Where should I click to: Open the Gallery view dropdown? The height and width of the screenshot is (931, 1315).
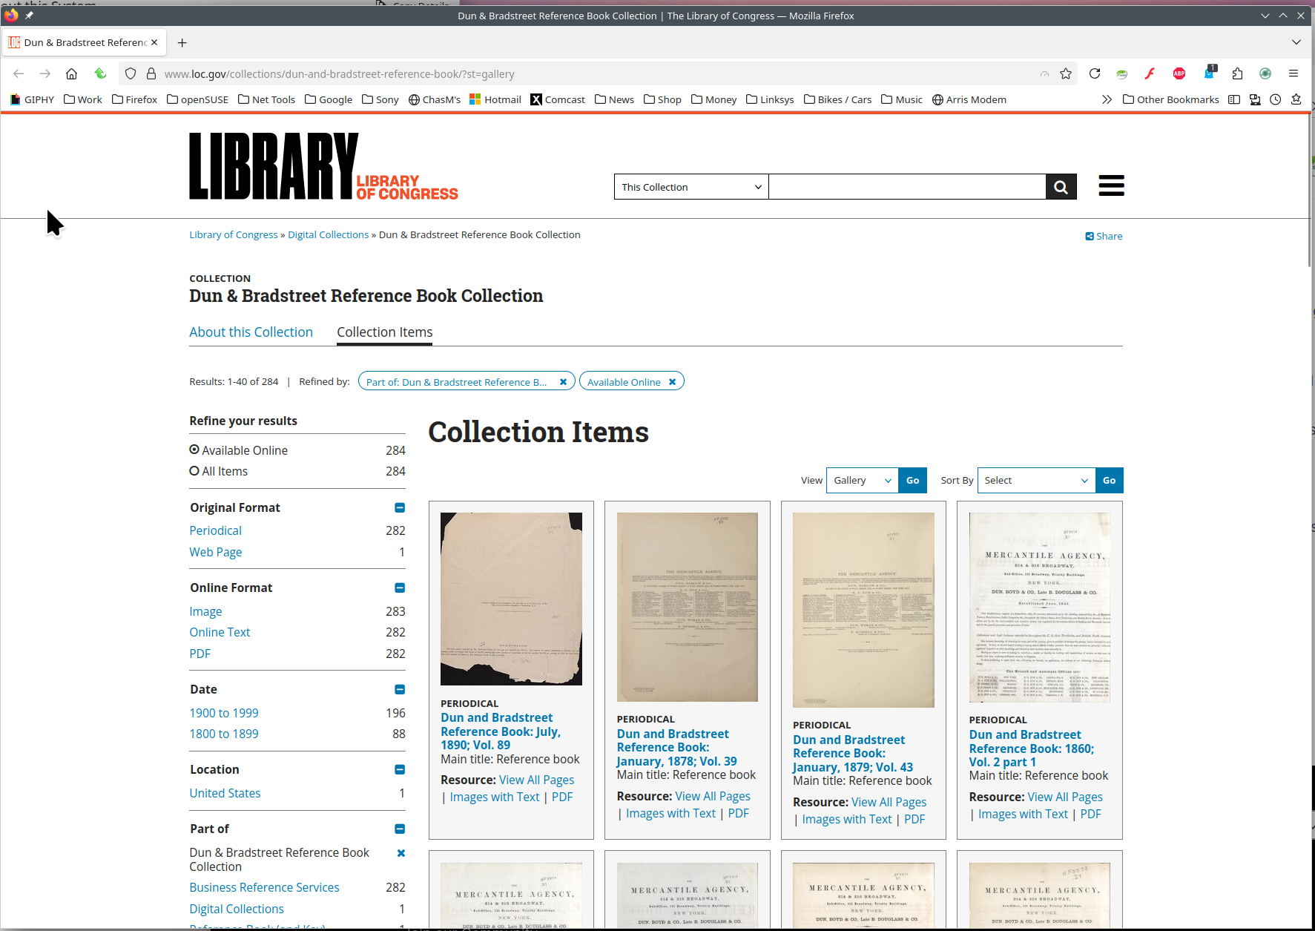point(863,481)
